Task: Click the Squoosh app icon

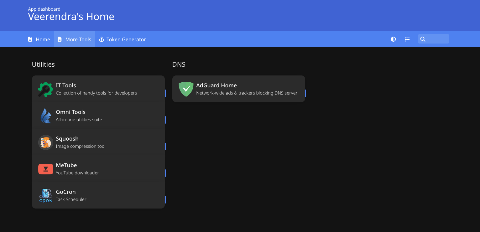Action: point(46,142)
